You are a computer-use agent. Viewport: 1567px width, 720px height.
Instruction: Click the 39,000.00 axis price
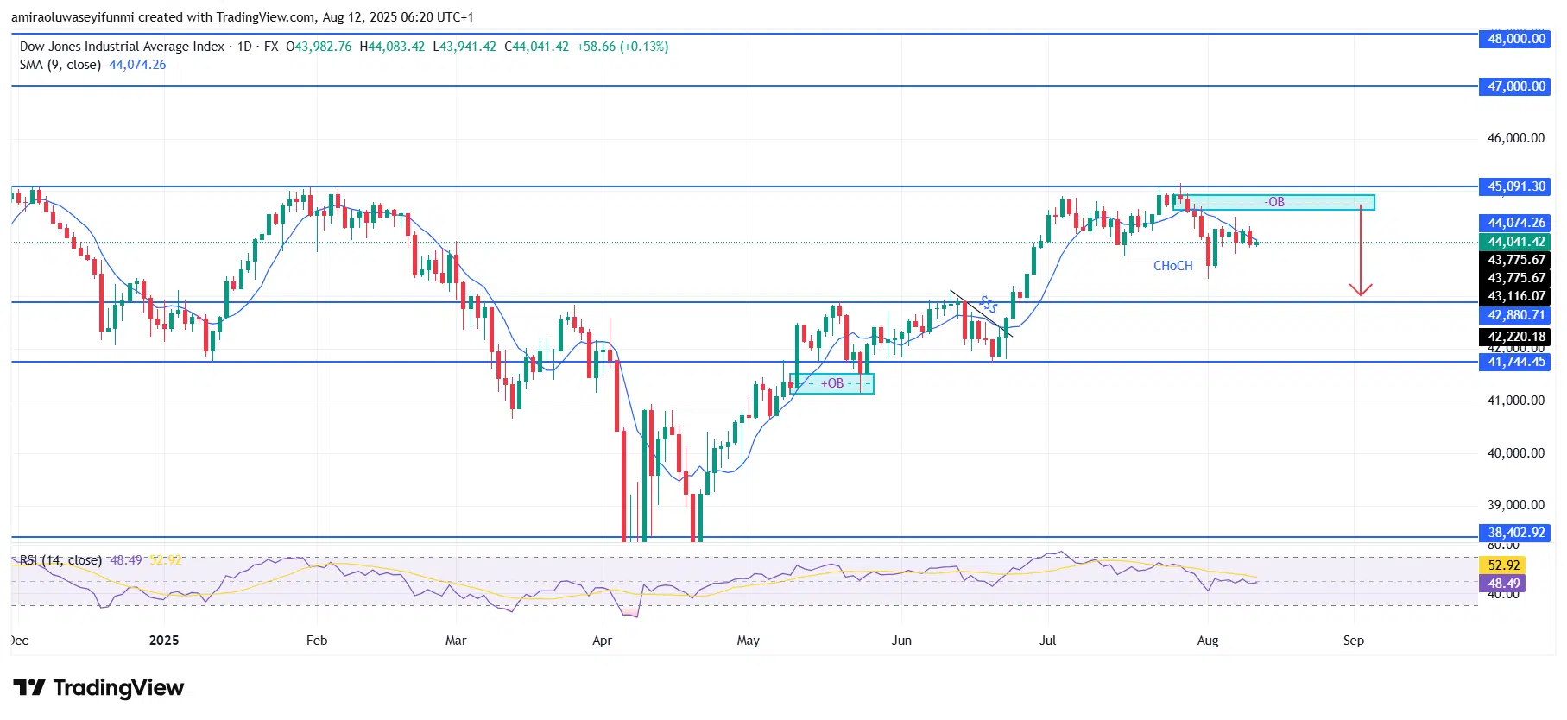1515,505
